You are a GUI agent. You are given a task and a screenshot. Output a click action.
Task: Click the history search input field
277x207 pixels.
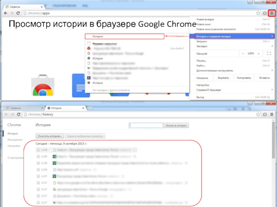click(x=146, y=125)
